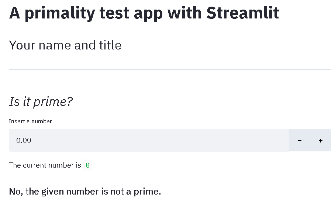
Task: Click the green 0 code value
Action: (x=87, y=165)
